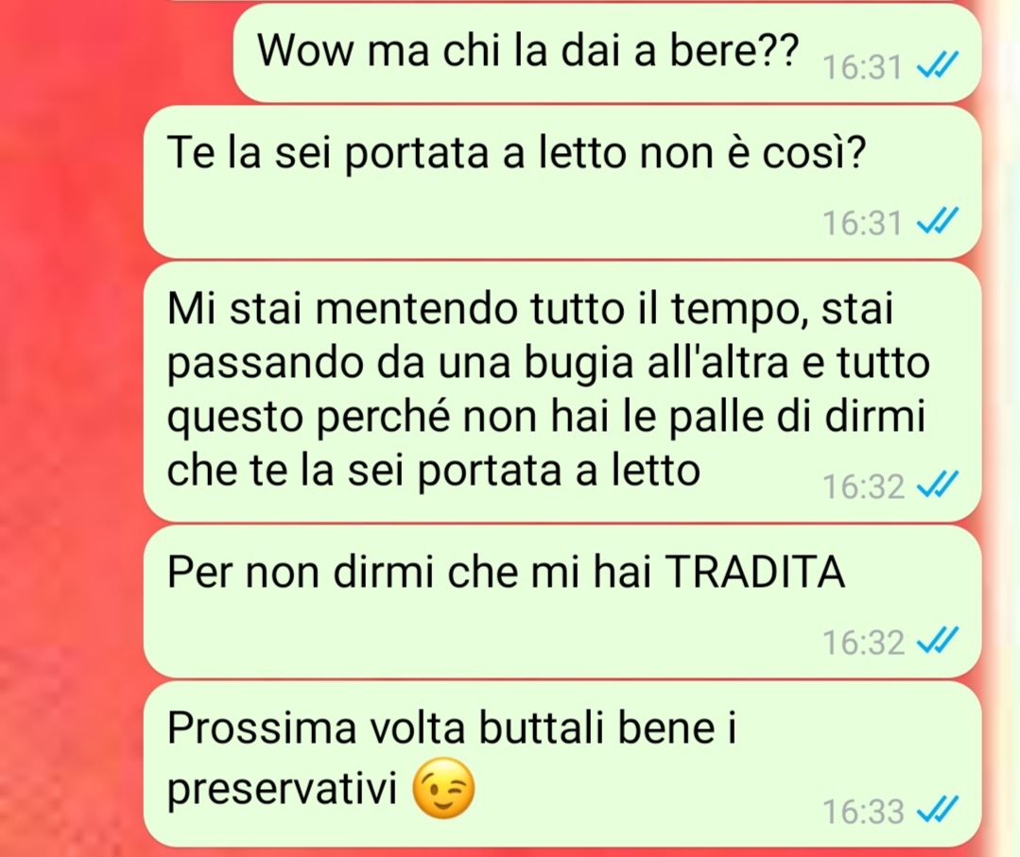Tap the read checkmarks on 'Wow ma chi la dai a bere??'

[x=937, y=66]
